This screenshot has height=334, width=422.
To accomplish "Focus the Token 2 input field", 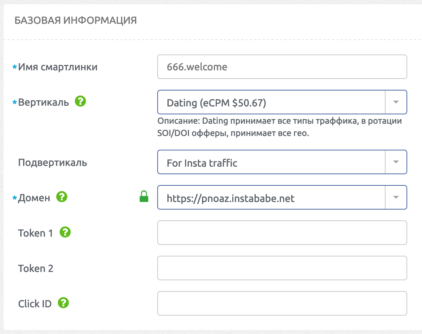I will pyautogui.click(x=282, y=268).
